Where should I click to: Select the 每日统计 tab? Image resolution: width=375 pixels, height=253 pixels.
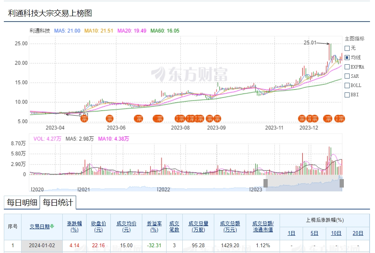click(58, 203)
